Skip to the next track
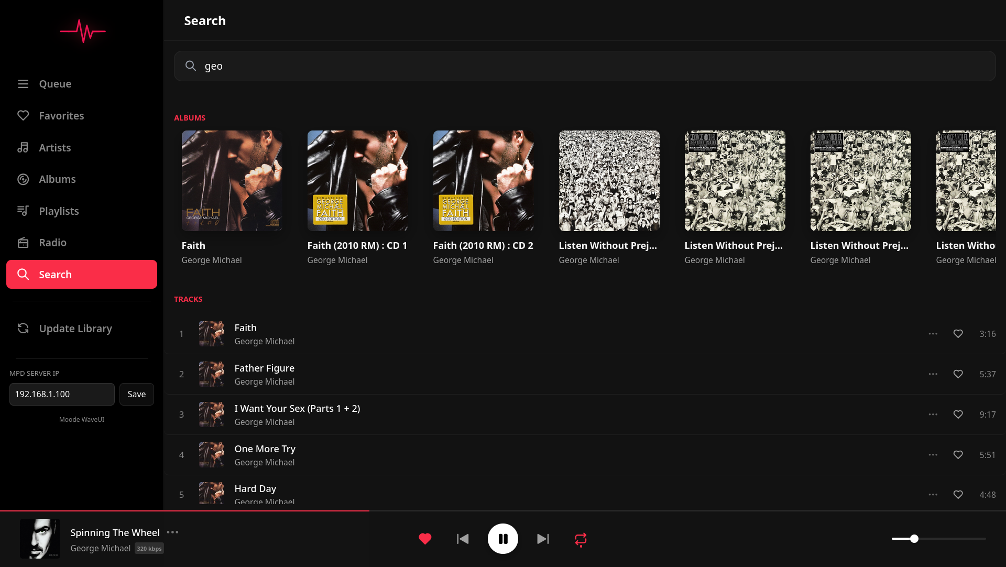 coord(543,539)
